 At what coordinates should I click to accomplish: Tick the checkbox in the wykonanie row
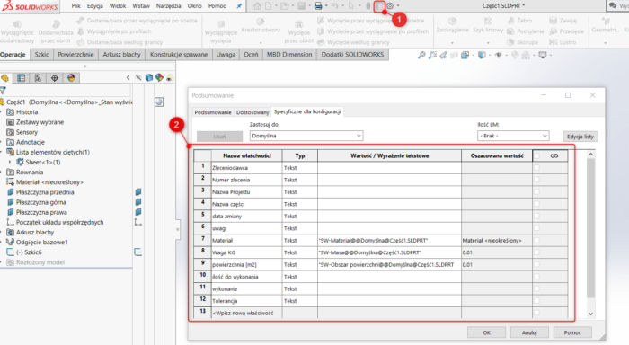[x=536, y=288]
